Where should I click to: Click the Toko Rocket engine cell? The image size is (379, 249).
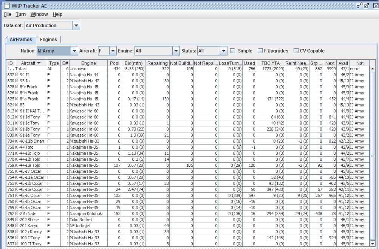tap(88, 220)
